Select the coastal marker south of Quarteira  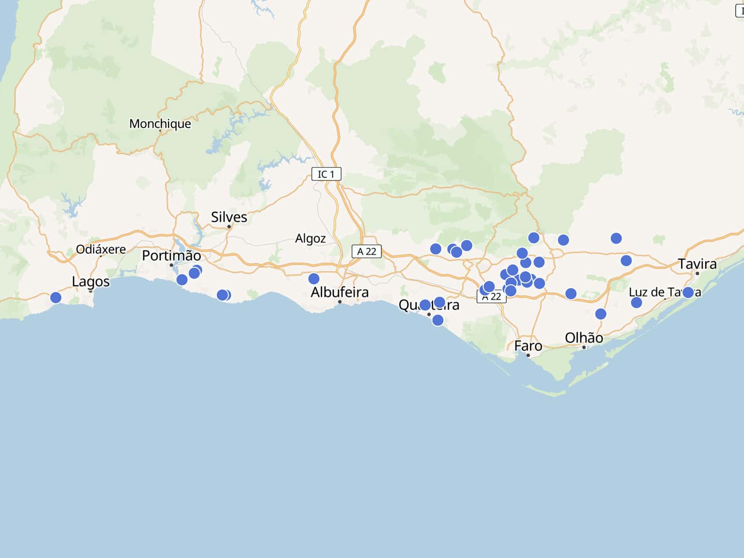point(438,320)
